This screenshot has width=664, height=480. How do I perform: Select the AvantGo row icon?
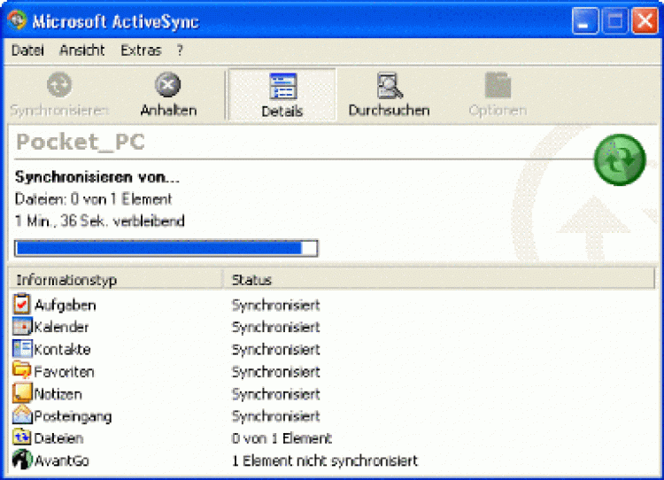23,460
